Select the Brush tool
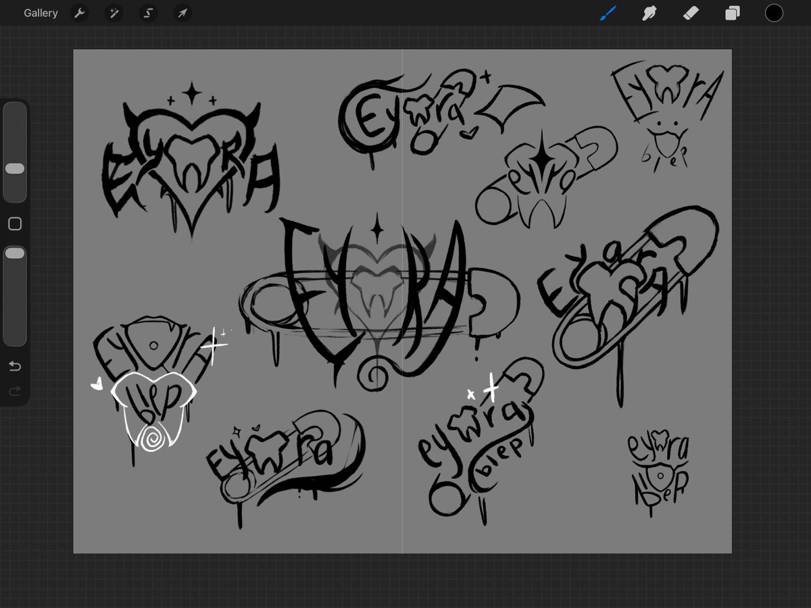This screenshot has height=608, width=811. (x=608, y=13)
